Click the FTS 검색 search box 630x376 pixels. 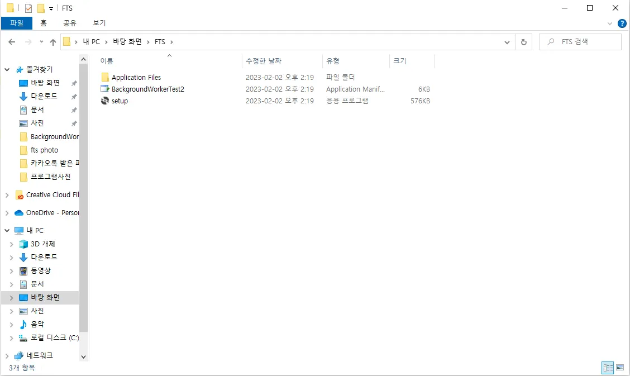tap(580, 42)
